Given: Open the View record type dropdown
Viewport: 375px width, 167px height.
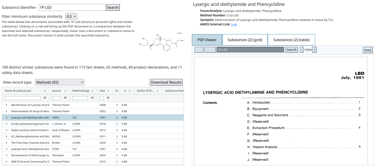Looking at the screenshot, I should pos(59,82).
